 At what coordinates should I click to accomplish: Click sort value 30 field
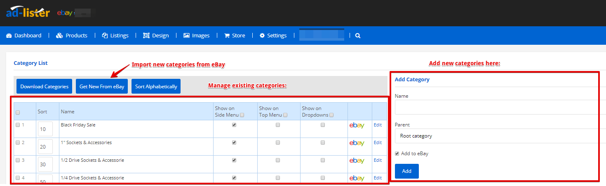tap(45, 164)
